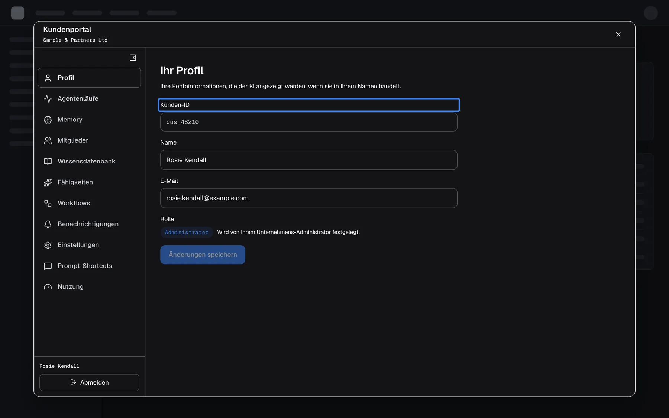Go to the Memory section
The image size is (669, 418).
(89, 120)
